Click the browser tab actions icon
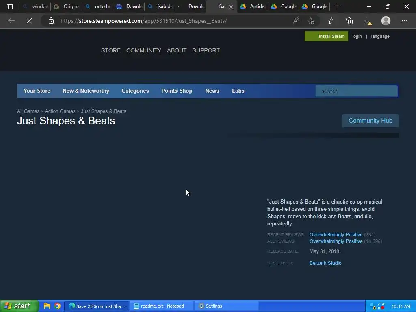 [x=10, y=6]
